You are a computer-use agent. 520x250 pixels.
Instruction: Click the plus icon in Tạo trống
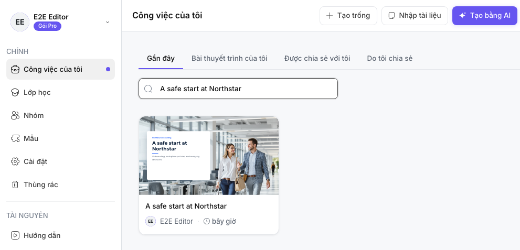click(330, 16)
